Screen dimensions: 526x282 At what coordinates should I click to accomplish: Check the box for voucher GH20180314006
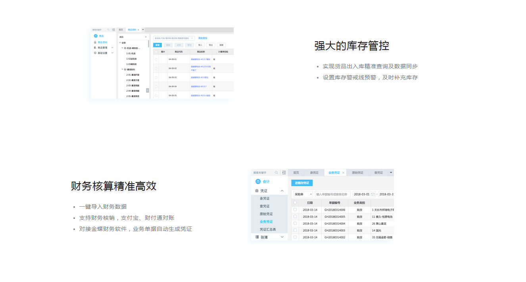295,209
